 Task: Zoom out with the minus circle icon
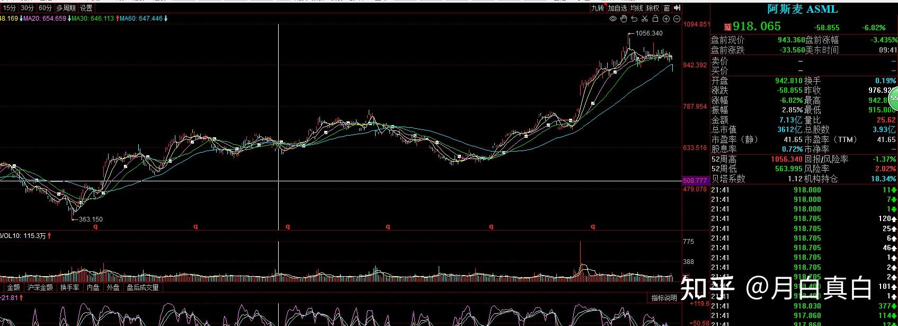tap(677, 19)
